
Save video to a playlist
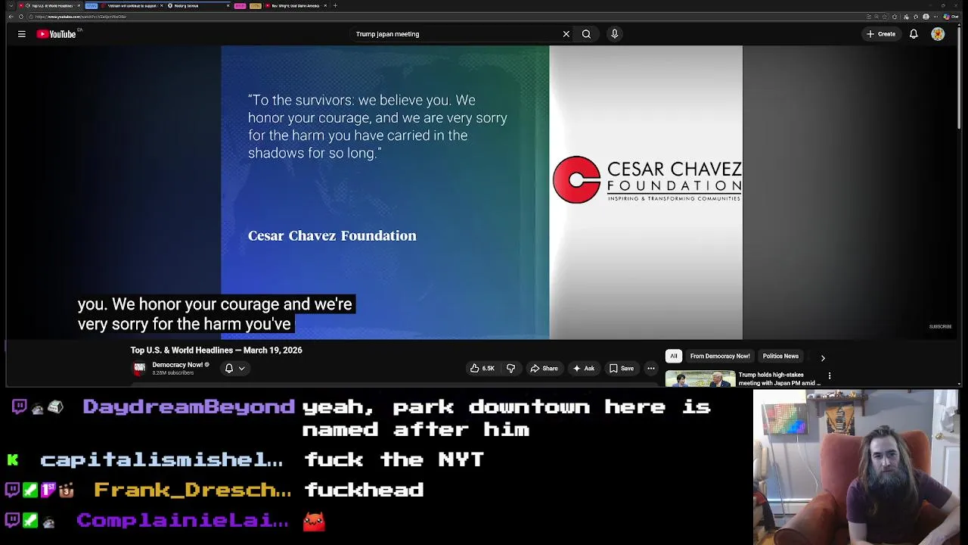pyautogui.click(x=622, y=369)
